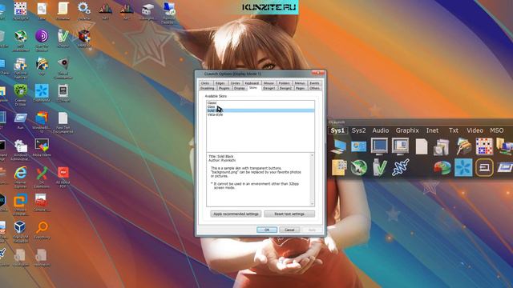Open the Menus tab in options dialog
Image resolution: width=513 pixels, height=288 pixels.
pos(299,83)
